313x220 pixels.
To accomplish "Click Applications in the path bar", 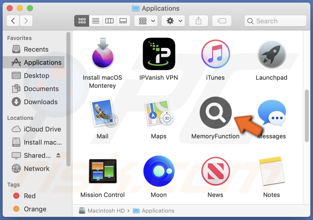I will [x=154, y=211].
